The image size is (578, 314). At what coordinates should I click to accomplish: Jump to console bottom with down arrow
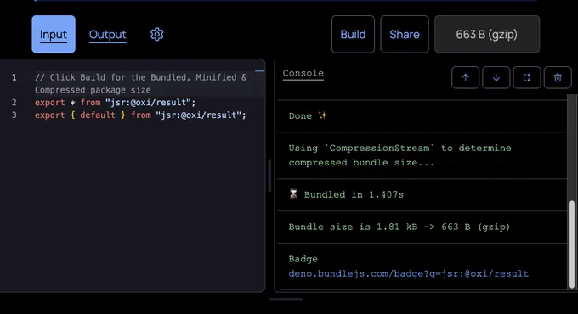click(x=496, y=77)
